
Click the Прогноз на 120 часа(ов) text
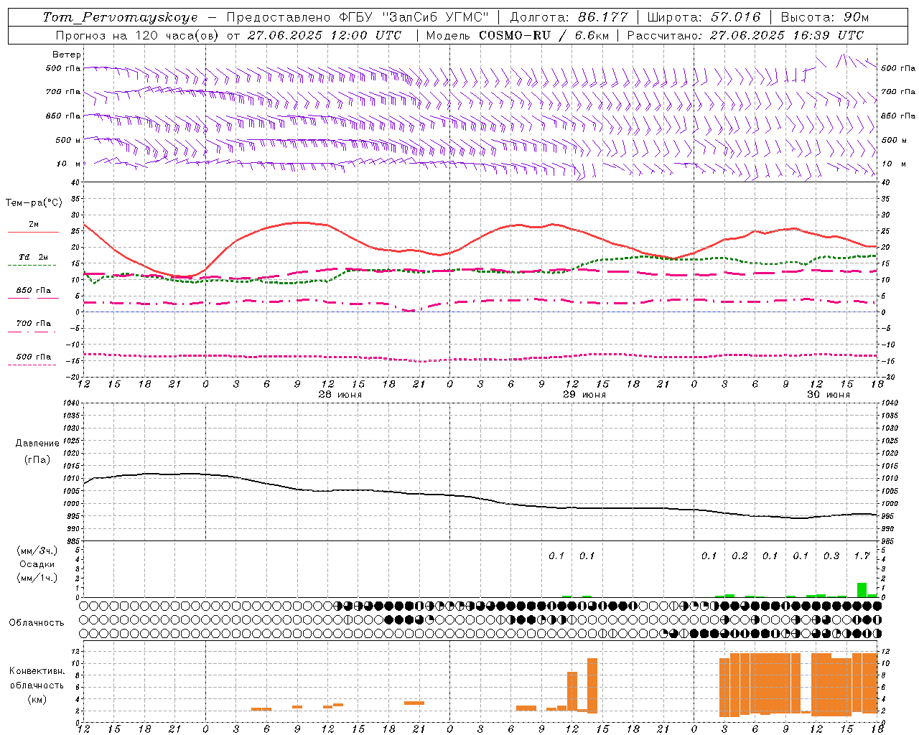139,35
